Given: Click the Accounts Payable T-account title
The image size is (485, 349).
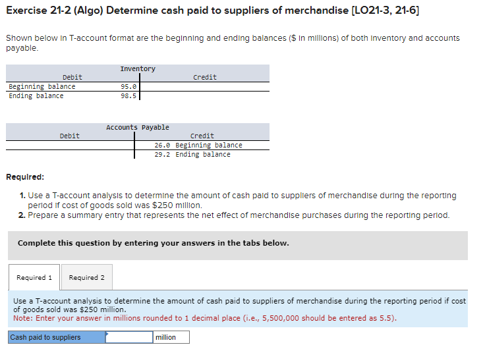Looking at the screenshot, I should pos(138,127).
